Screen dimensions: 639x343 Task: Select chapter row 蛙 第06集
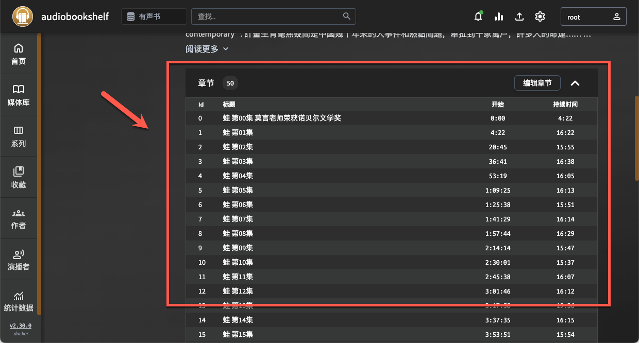[392, 204]
